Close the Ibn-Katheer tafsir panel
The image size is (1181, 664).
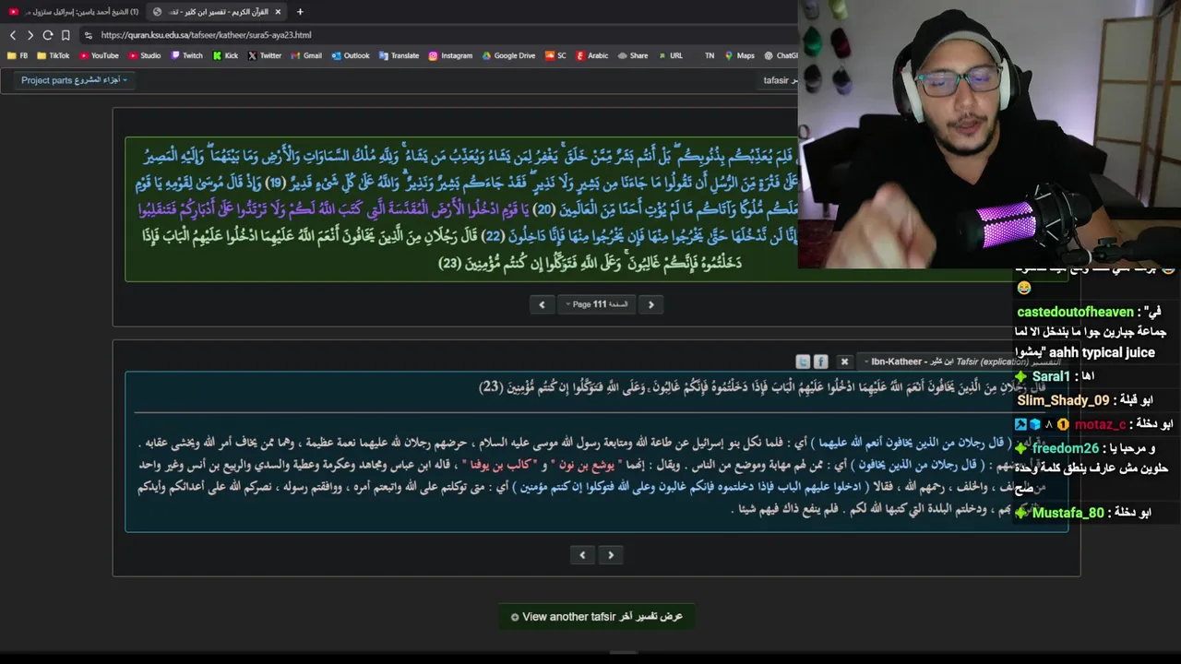click(x=843, y=362)
